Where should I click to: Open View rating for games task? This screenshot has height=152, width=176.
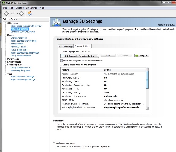[20, 71]
